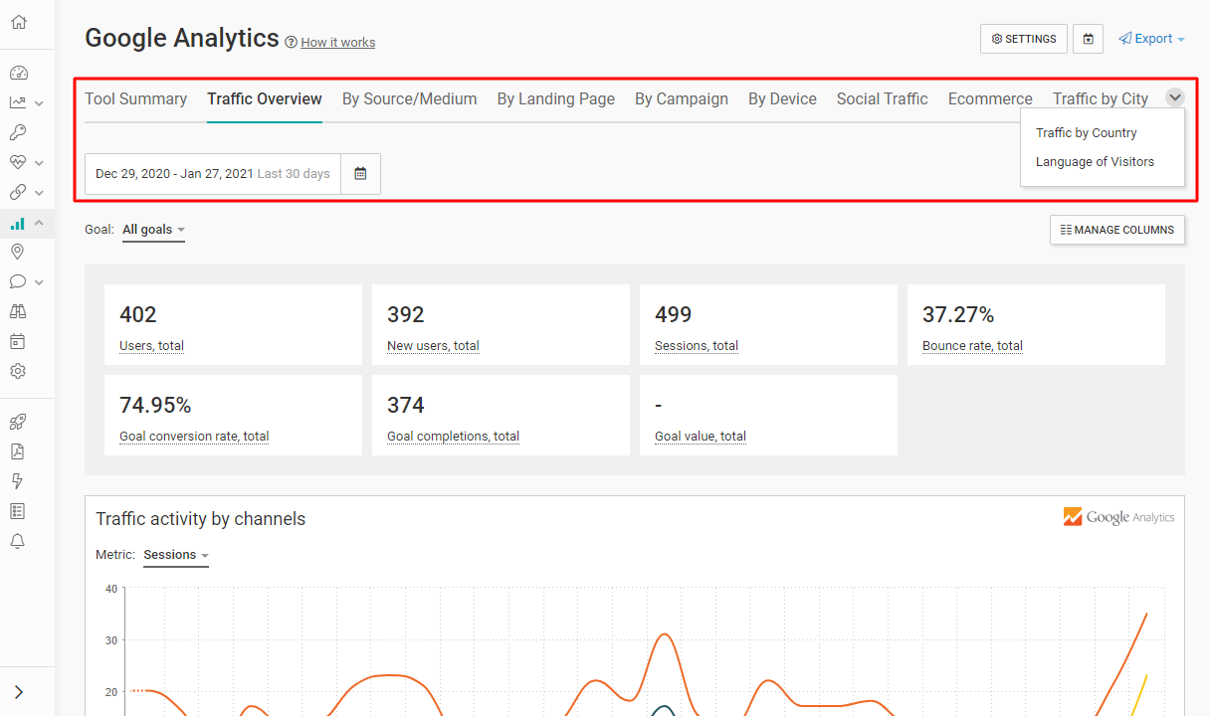The height and width of the screenshot is (716, 1210).
Task: Click Traffic activity by channels heading
Action: (x=201, y=519)
